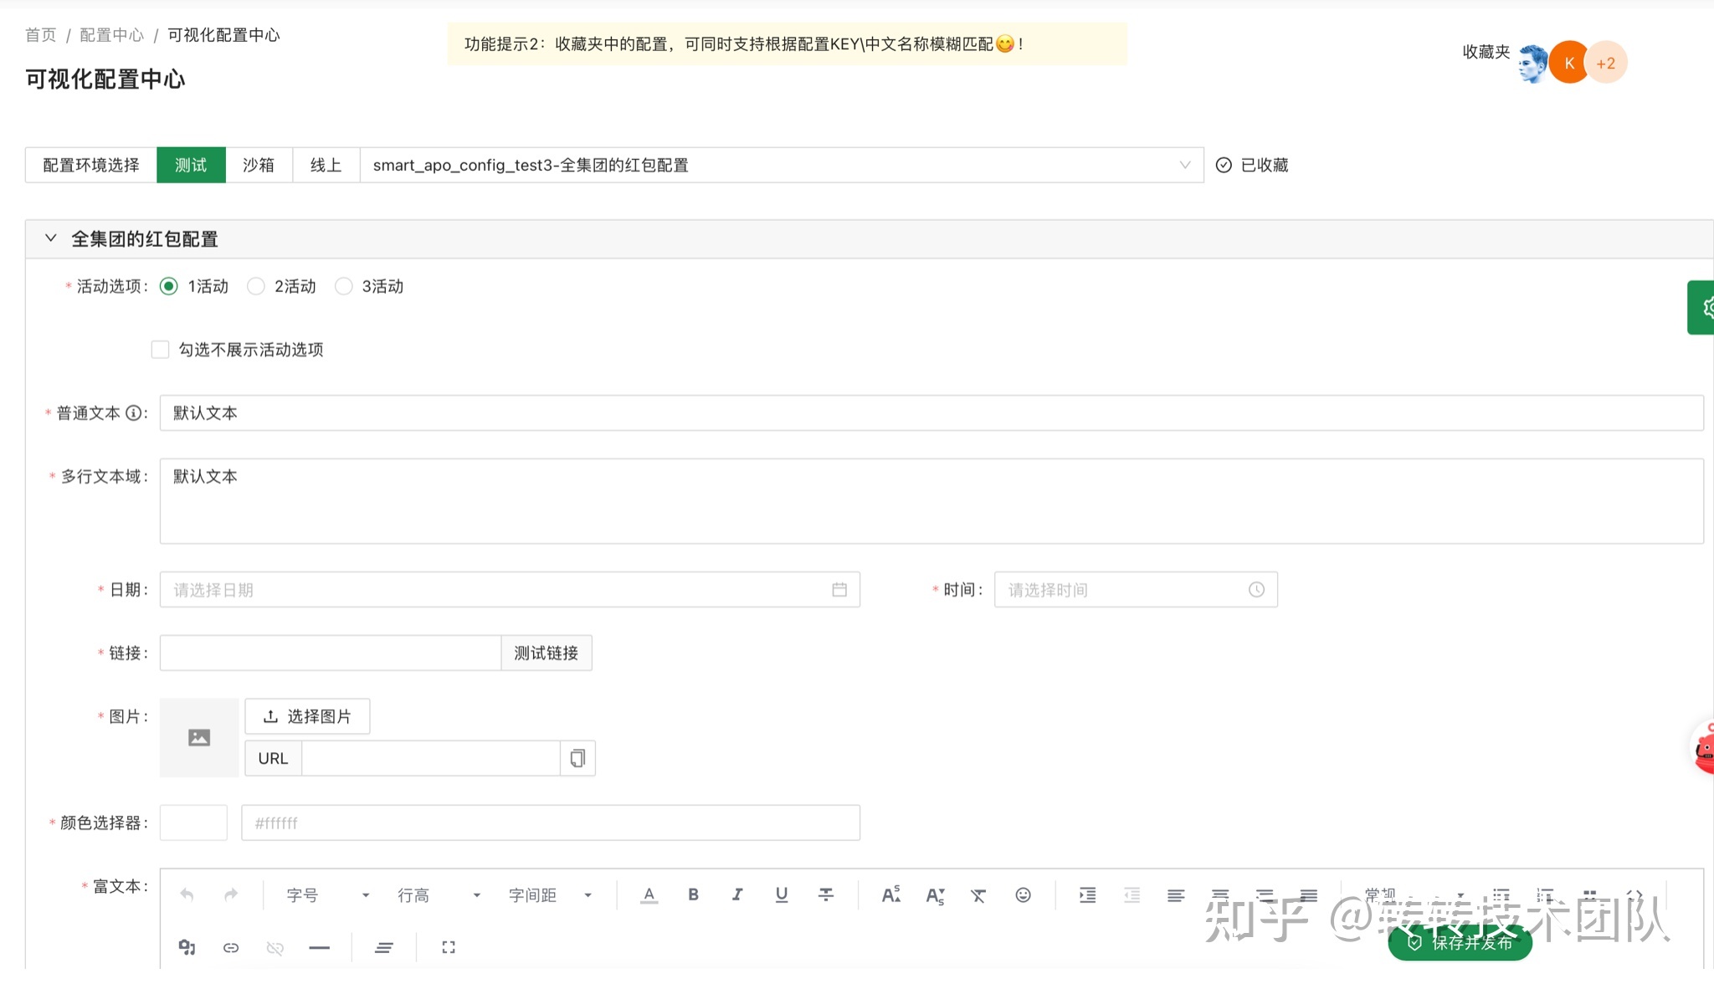Screen dimensions: 1714x989
Task: Click the 配置环境选择 label
Action: [91, 165]
